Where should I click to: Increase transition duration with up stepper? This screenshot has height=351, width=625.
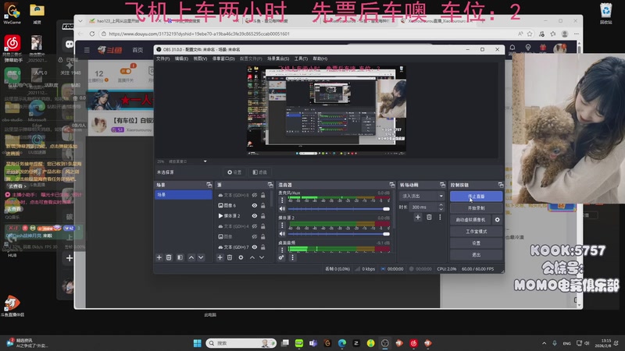(x=441, y=205)
